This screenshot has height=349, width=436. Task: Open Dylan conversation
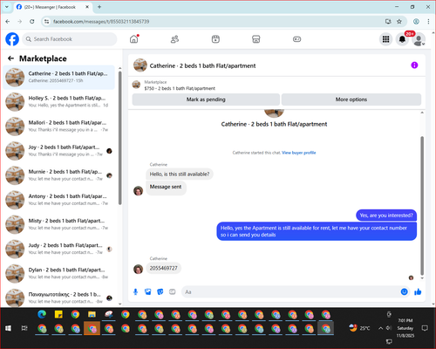[x=58, y=273]
